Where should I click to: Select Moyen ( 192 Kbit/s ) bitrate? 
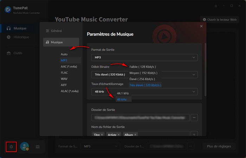pos(143,73)
